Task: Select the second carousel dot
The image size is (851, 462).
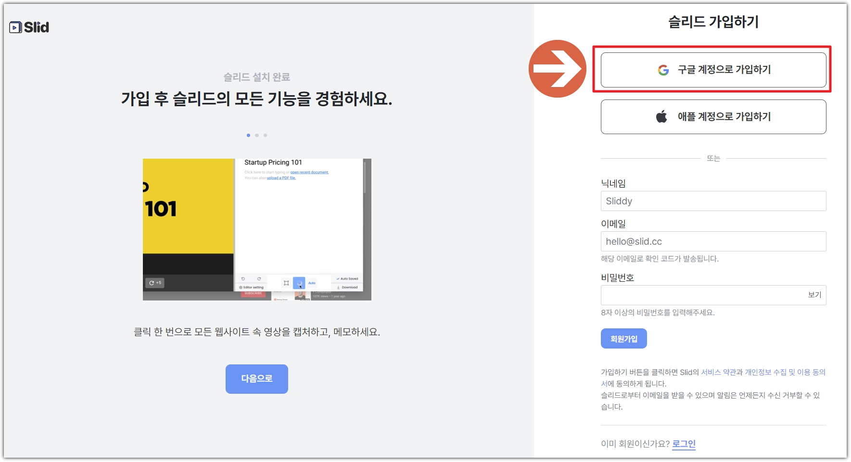Action: pyautogui.click(x=257, y=135)
